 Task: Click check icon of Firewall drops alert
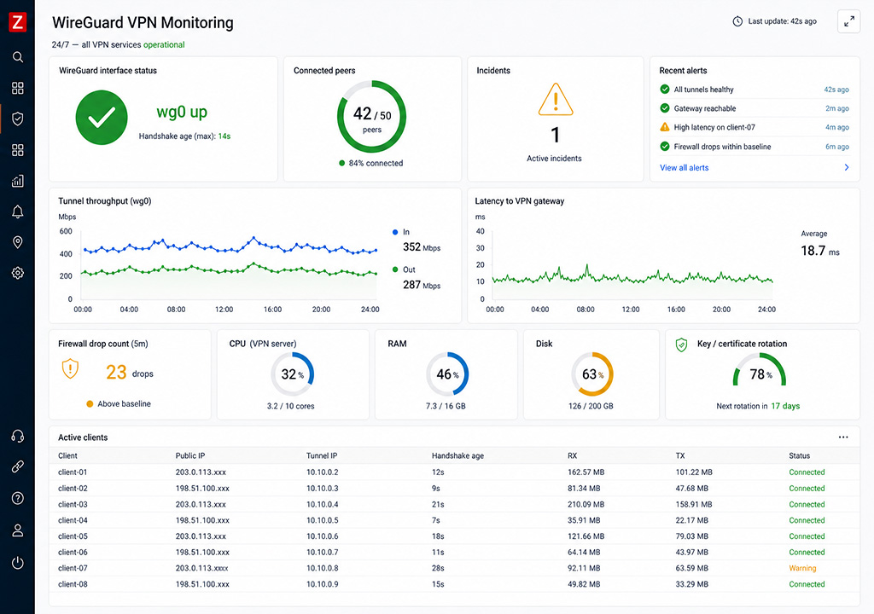[664, 147]
